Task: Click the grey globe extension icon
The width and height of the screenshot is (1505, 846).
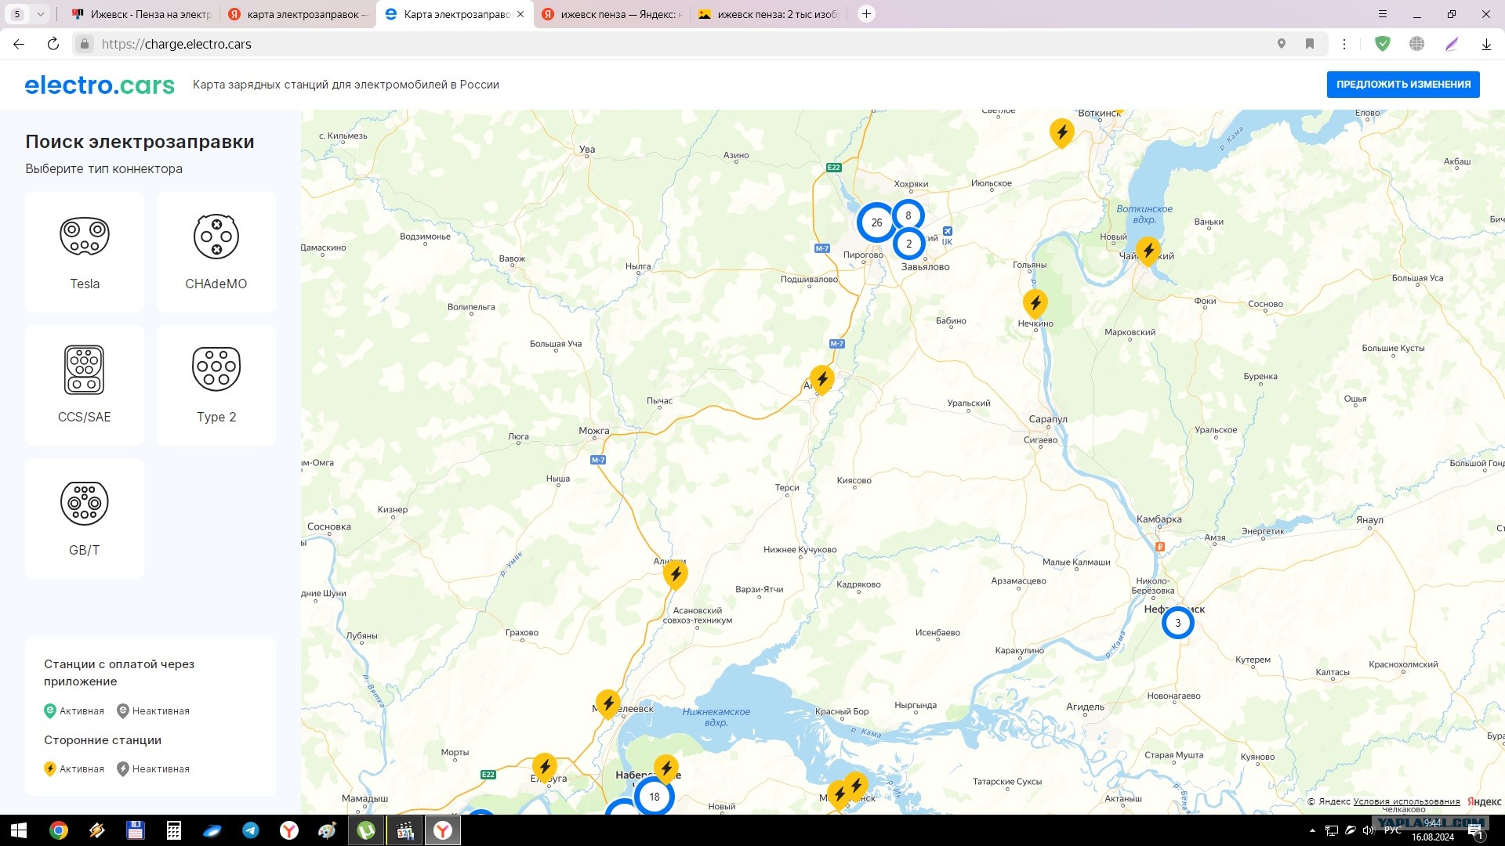Action: 1417,44
